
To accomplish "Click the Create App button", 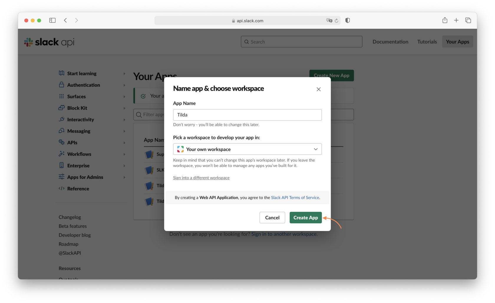I will coord(306,217).
